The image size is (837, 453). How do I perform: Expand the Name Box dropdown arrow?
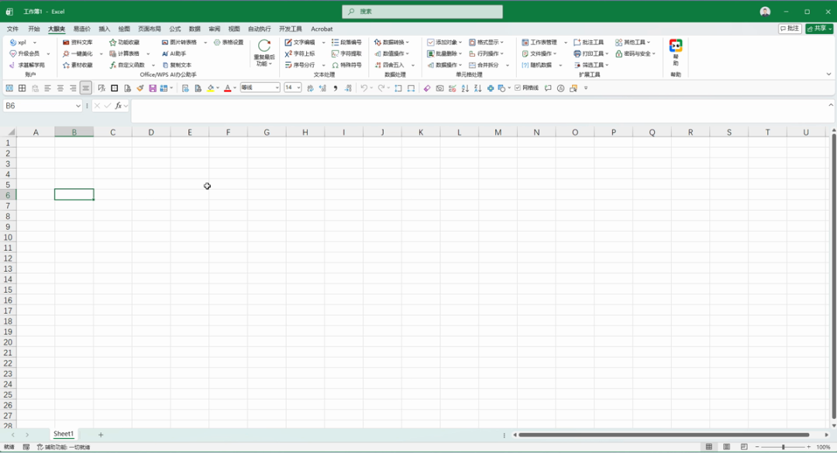point(78,105)
